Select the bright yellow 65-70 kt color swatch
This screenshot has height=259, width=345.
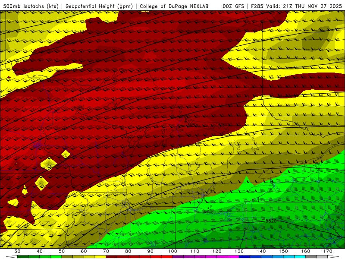point(100,257)
